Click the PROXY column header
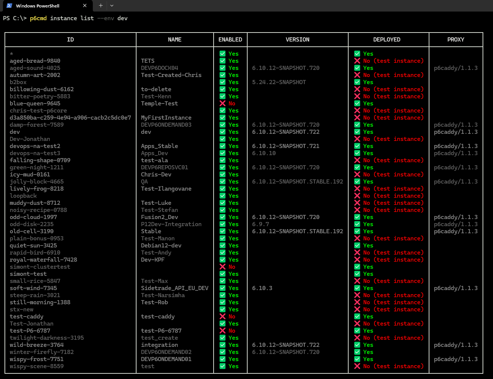The image size is (493, 379). tap(456, 40)
